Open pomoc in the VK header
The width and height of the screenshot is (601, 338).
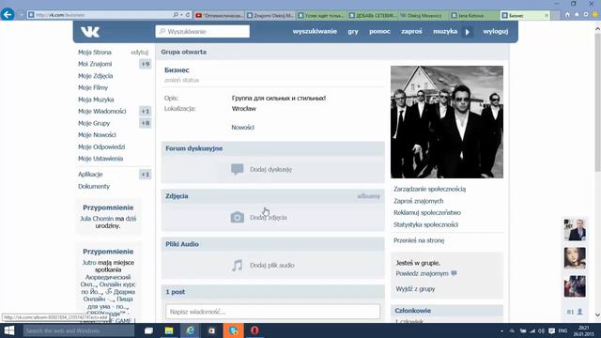pyautogui.click(x=379, y=31)
